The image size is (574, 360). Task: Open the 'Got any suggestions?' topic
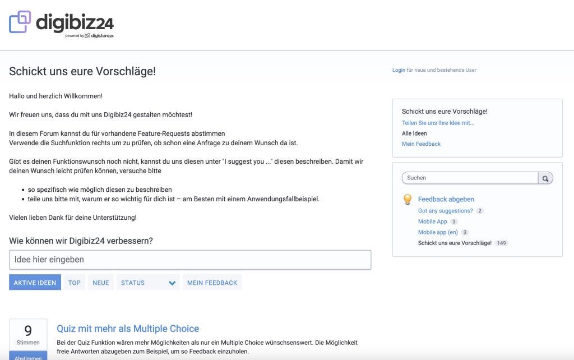click(x=445, y=210)
